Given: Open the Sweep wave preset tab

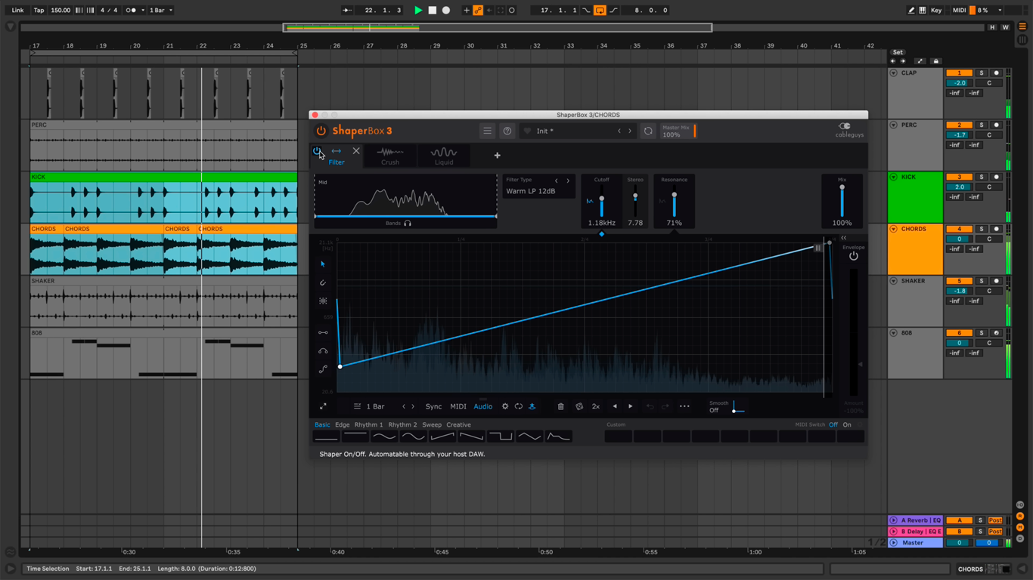Looking at the screenshot, I should (432, 424).
